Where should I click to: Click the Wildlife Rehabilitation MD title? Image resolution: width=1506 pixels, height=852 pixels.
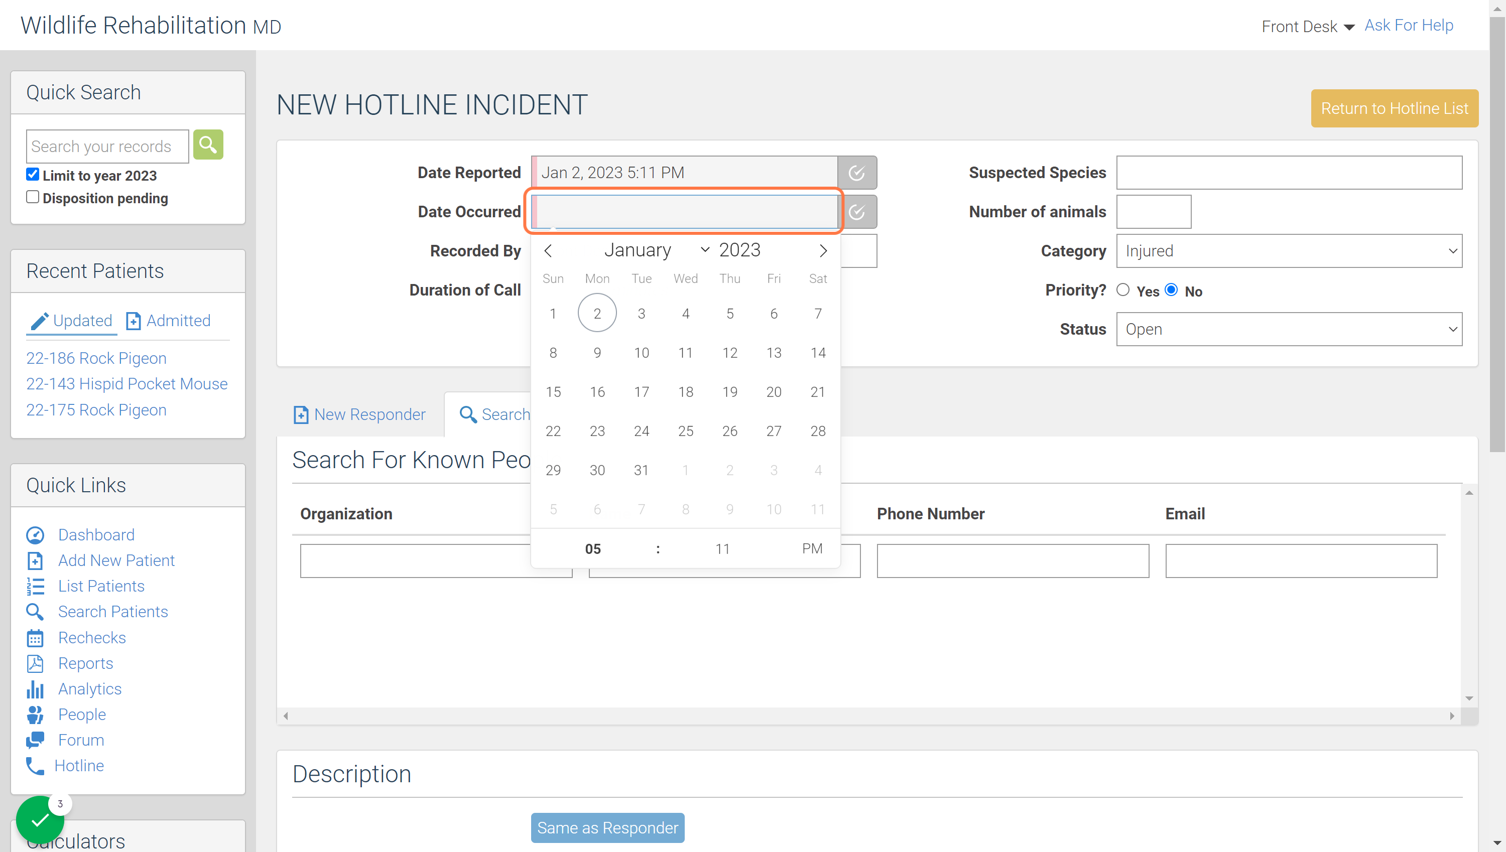[151, 26]
